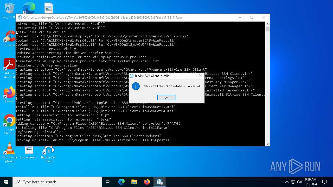Click line 'Setting file association for extension ".bscp"'

pyautogui.click(x=63, y=119)
